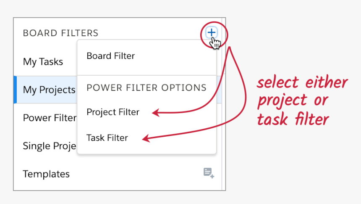Click the POWER FILTER OPTIONS section heading

(146, 87)
